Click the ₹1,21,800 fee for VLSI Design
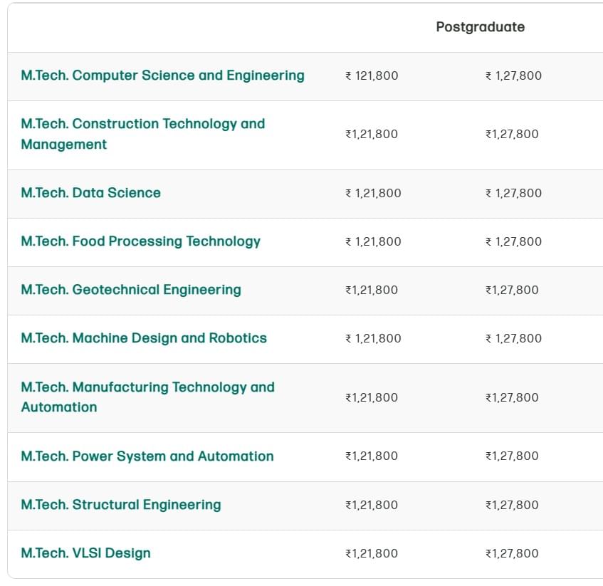 [372, 553]
